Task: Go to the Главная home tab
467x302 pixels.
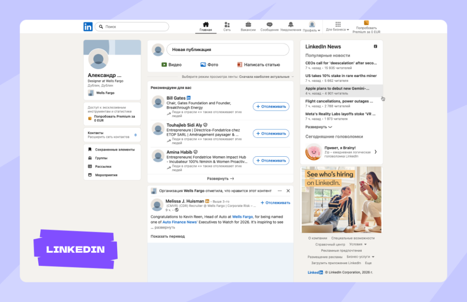Action: click(x=206, y=26)
